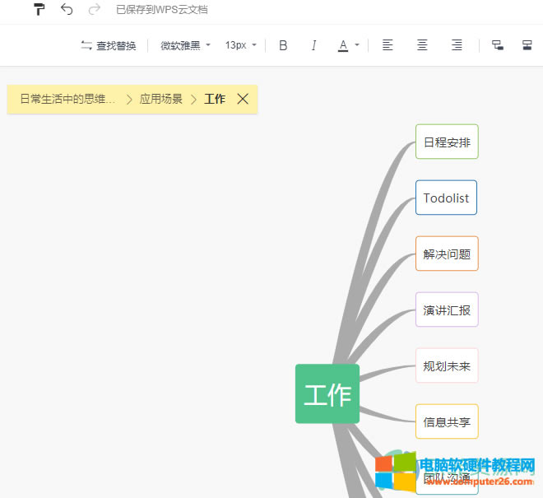Open Find and Replace (查找替换)
This screenshot has width=543, height=498.
tap(109, 45)
